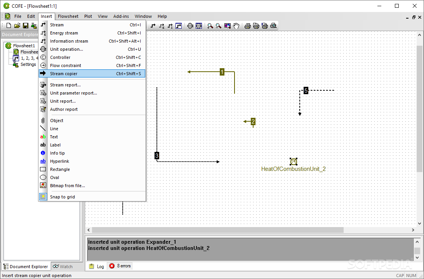424x279 pixels.
Task: Open the File menu
Action: pyautogui.click(x=18, y=16)
